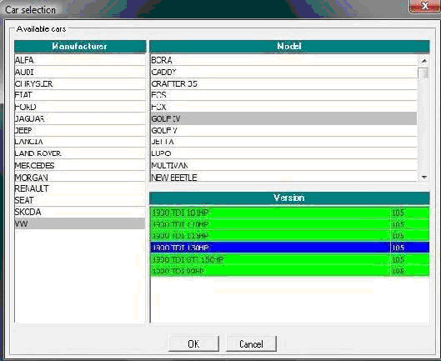Screen dimensions: 441x361
Task: Select AUDI manufacturer
Action: [x=80, y=72]
